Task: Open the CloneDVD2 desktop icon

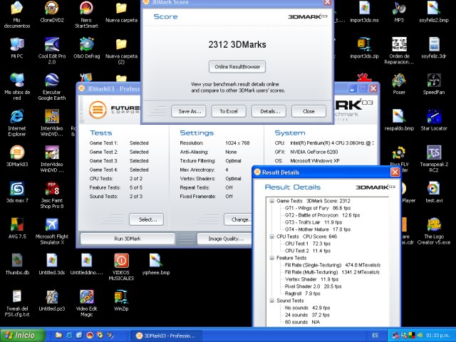Action: (51, 10)
